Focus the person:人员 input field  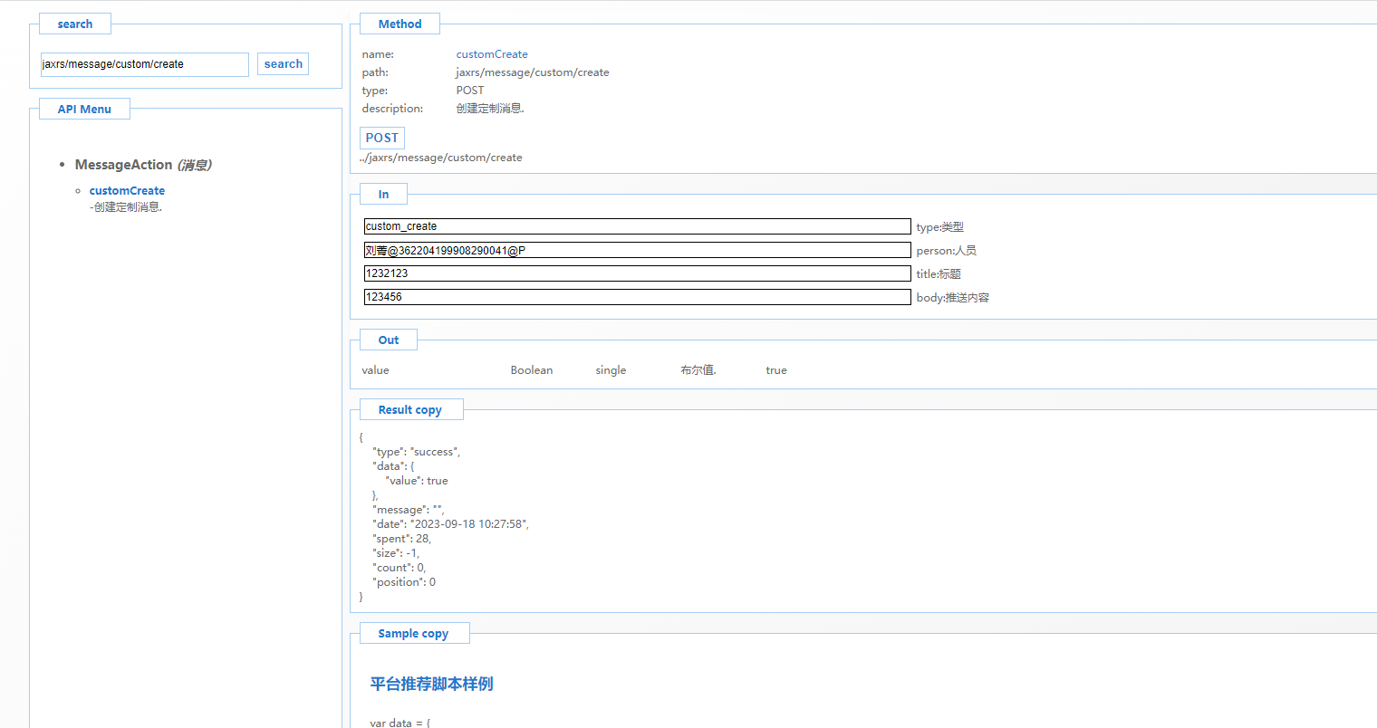coord(637,250)
